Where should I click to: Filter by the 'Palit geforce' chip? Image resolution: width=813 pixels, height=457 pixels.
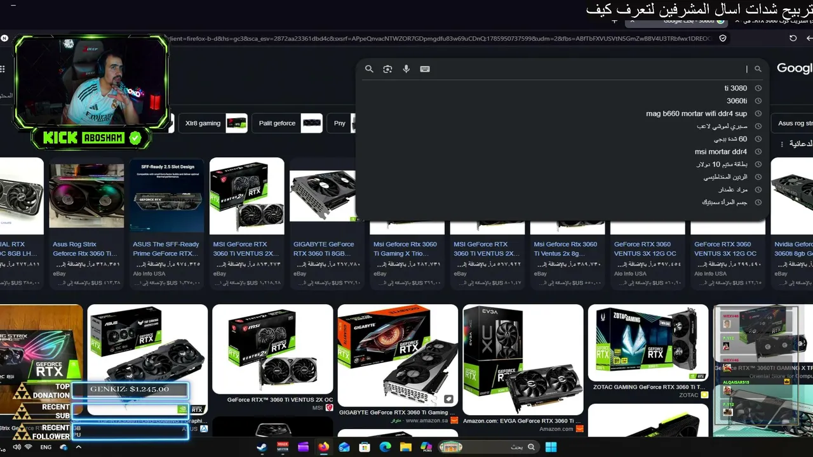[x=288, y=123]
